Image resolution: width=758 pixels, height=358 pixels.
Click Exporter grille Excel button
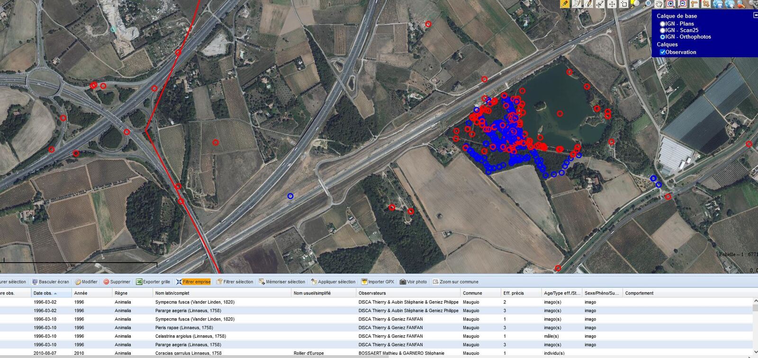click(x=153, y=282)
